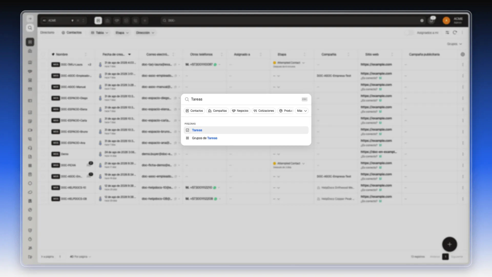Click the sidebar search icon
Viewport: 492px width, 277px height.
(x=30, y=28)
